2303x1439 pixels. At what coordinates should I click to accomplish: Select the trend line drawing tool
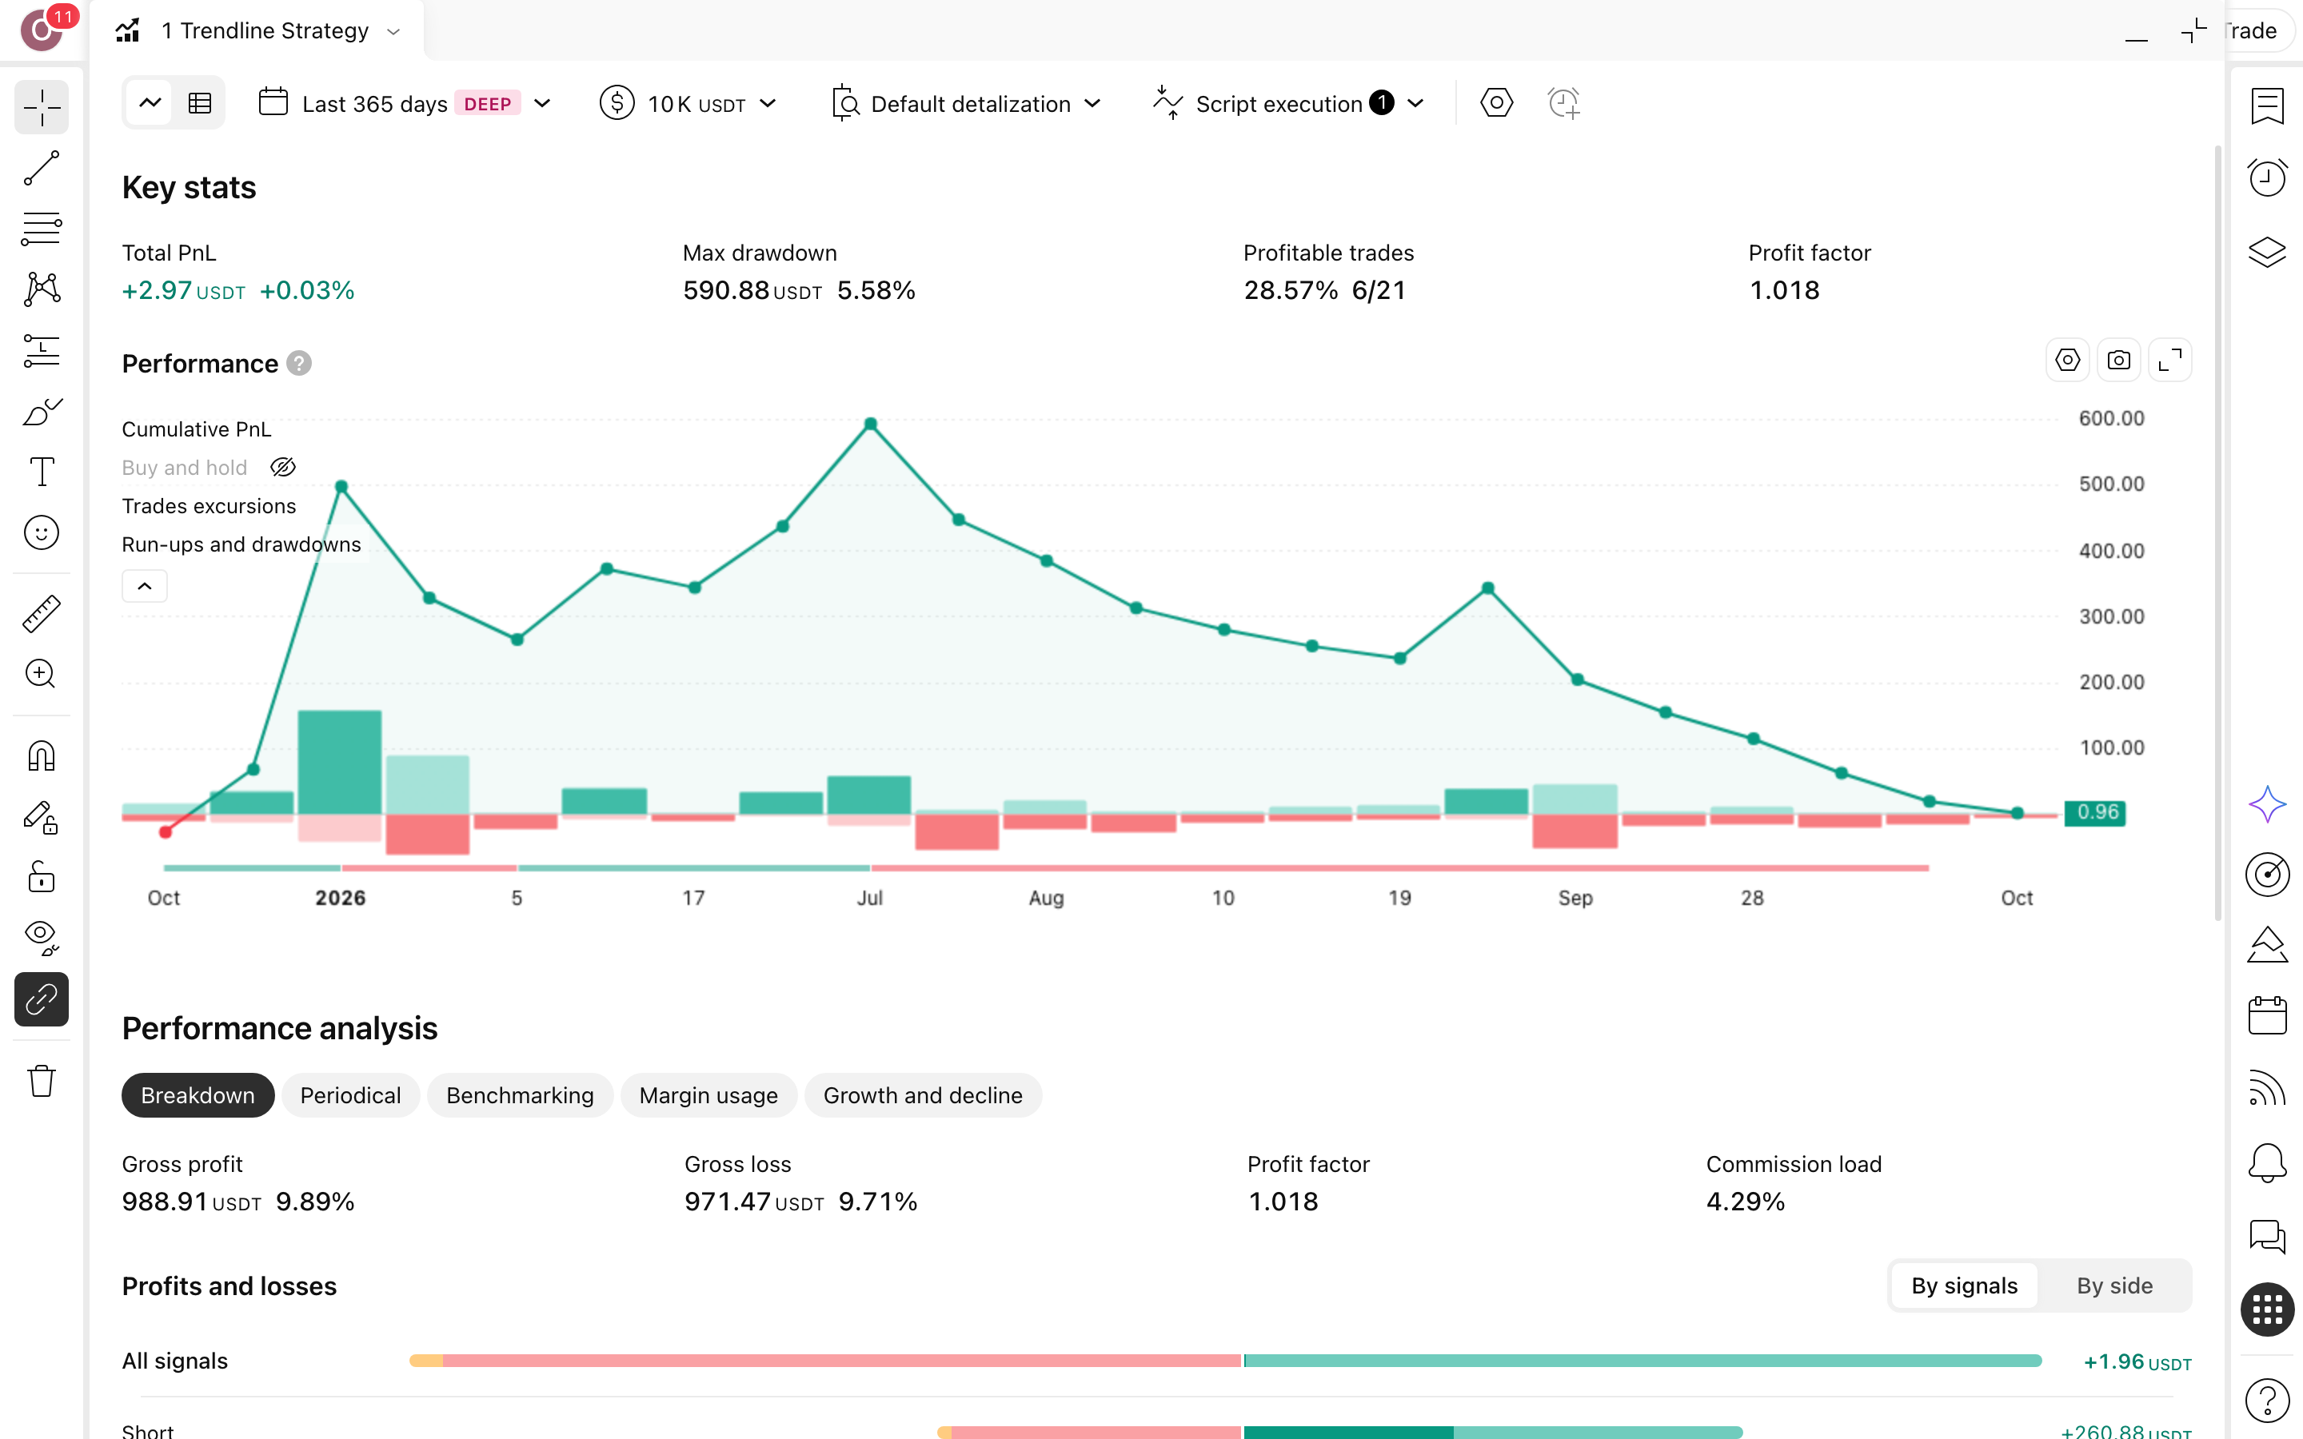tap(42, 169)
